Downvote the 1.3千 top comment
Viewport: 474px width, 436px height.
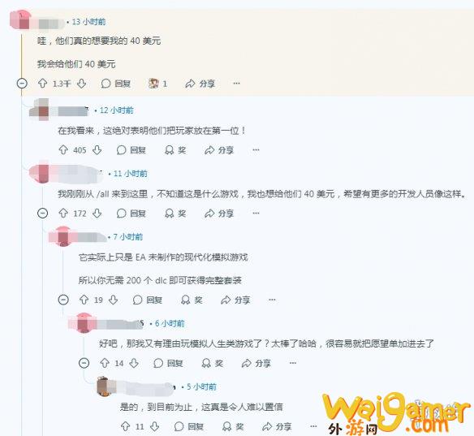click(x=82, y=84)
